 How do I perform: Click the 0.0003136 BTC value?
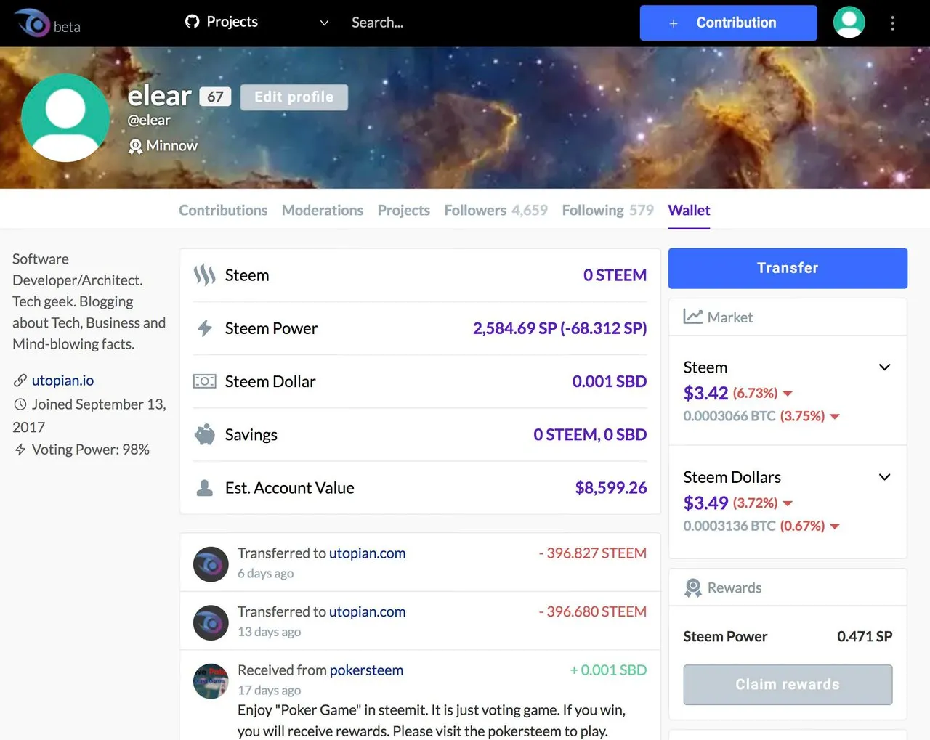[729, 526]
